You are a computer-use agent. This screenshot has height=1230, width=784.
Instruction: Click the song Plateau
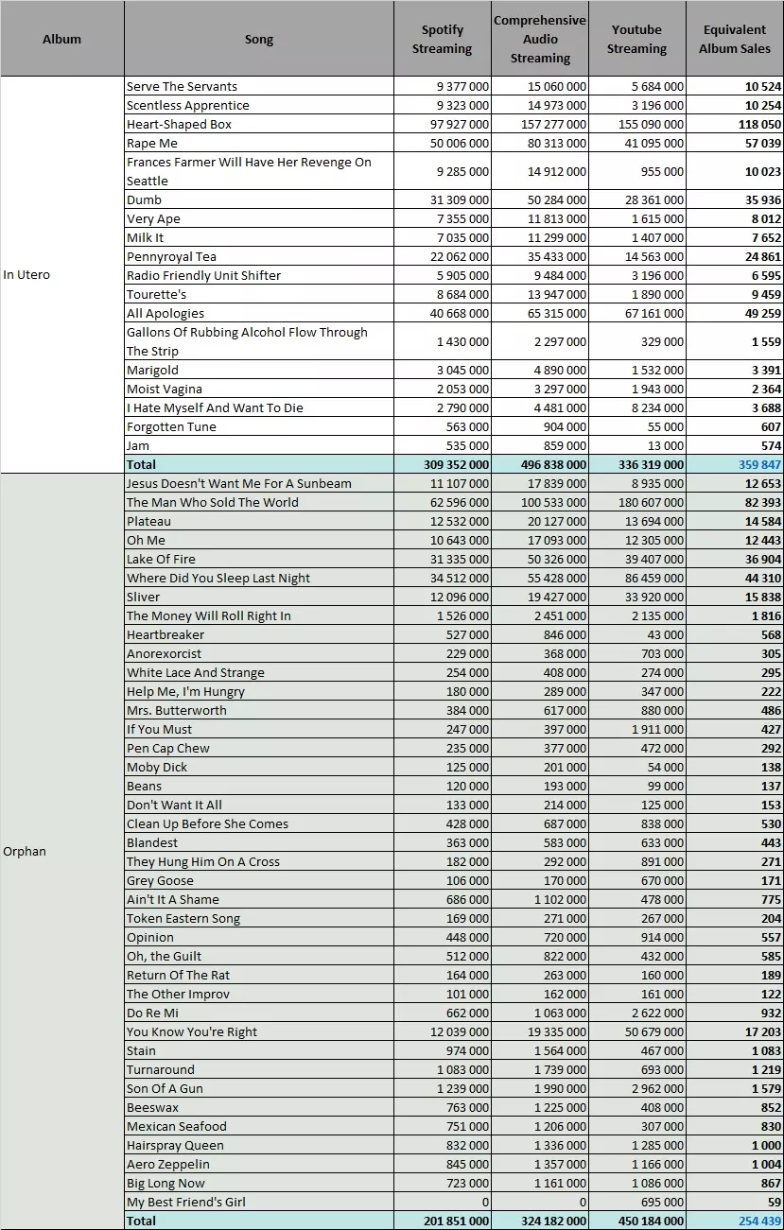[259, 521]
